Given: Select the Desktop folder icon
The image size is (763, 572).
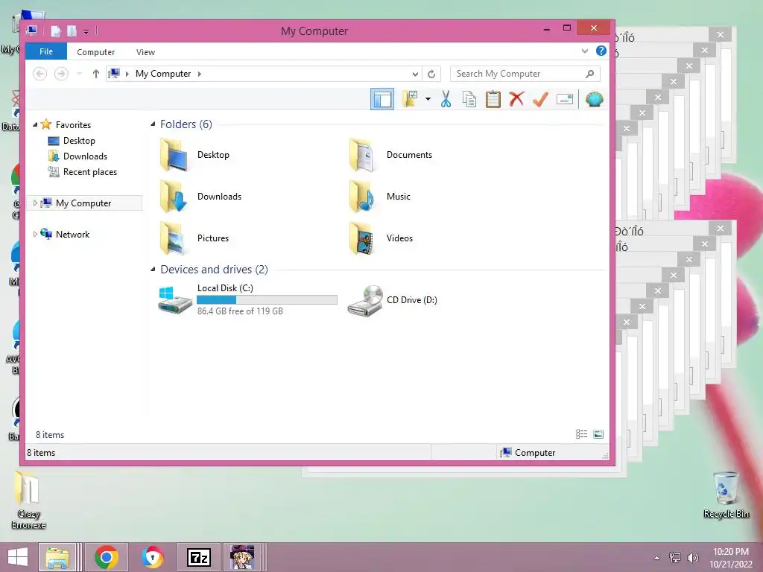Looking at the screenshot, I should click(174, 155).
